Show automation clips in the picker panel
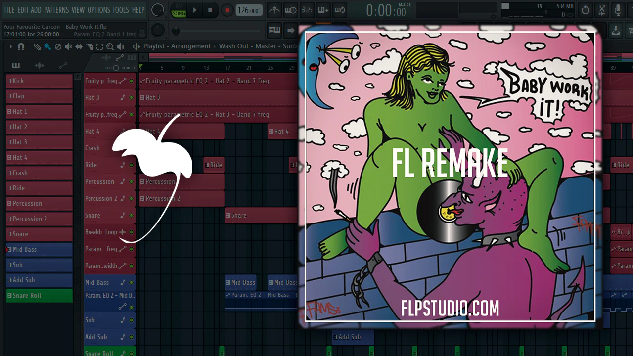 63,65
